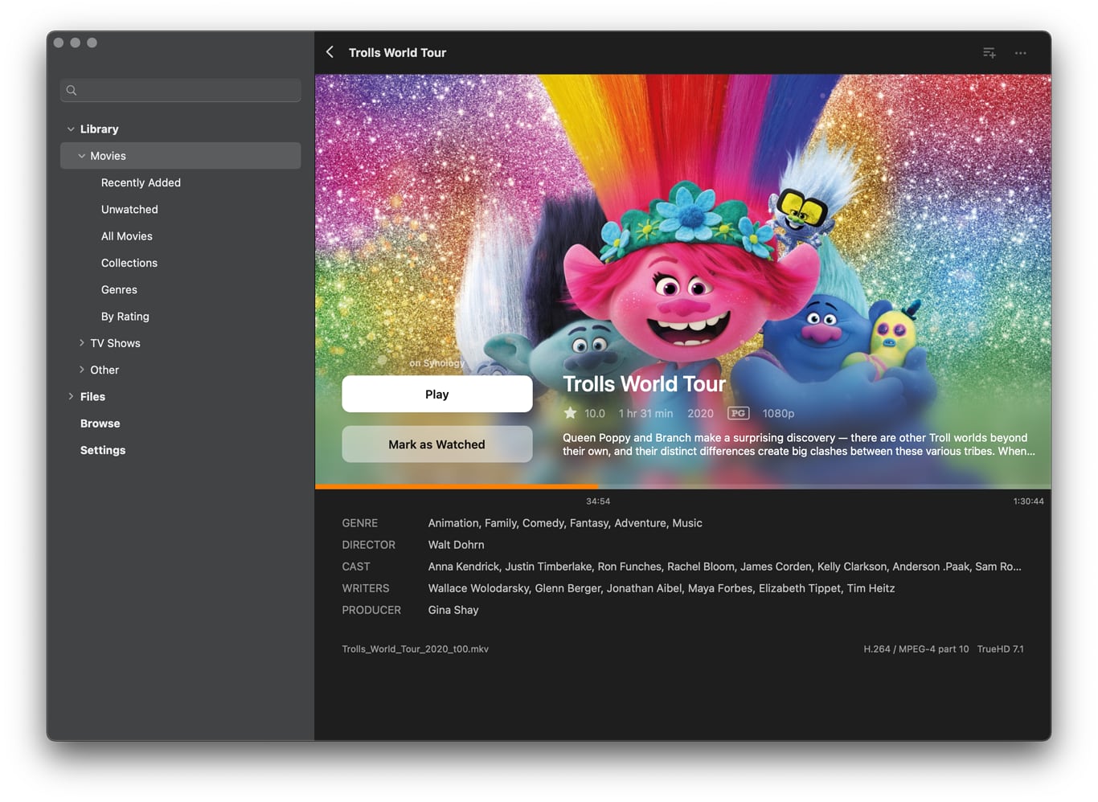This screenshot has width=1098, height=802.
Task: Click the magnifier icon in the search field
Action: (x=72, y=90)
